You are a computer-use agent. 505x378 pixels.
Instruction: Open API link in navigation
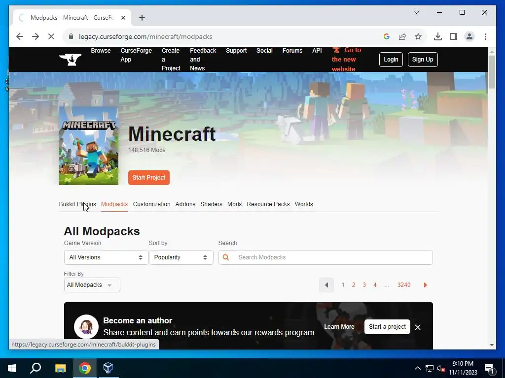pos(317,51)
